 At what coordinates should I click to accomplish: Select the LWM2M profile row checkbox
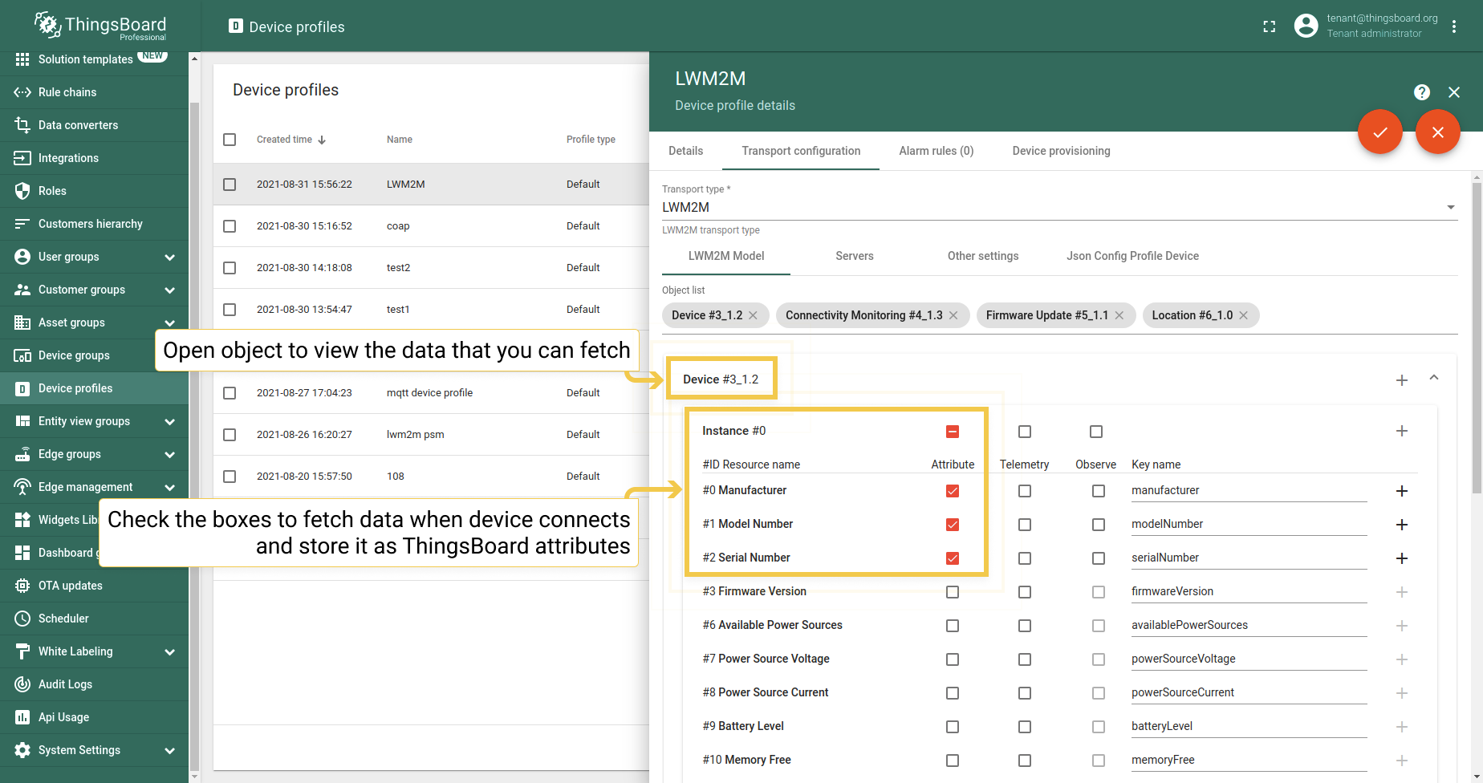230,185
